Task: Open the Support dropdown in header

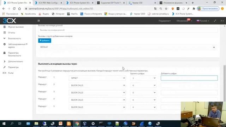Action: (x=165, y=21)
